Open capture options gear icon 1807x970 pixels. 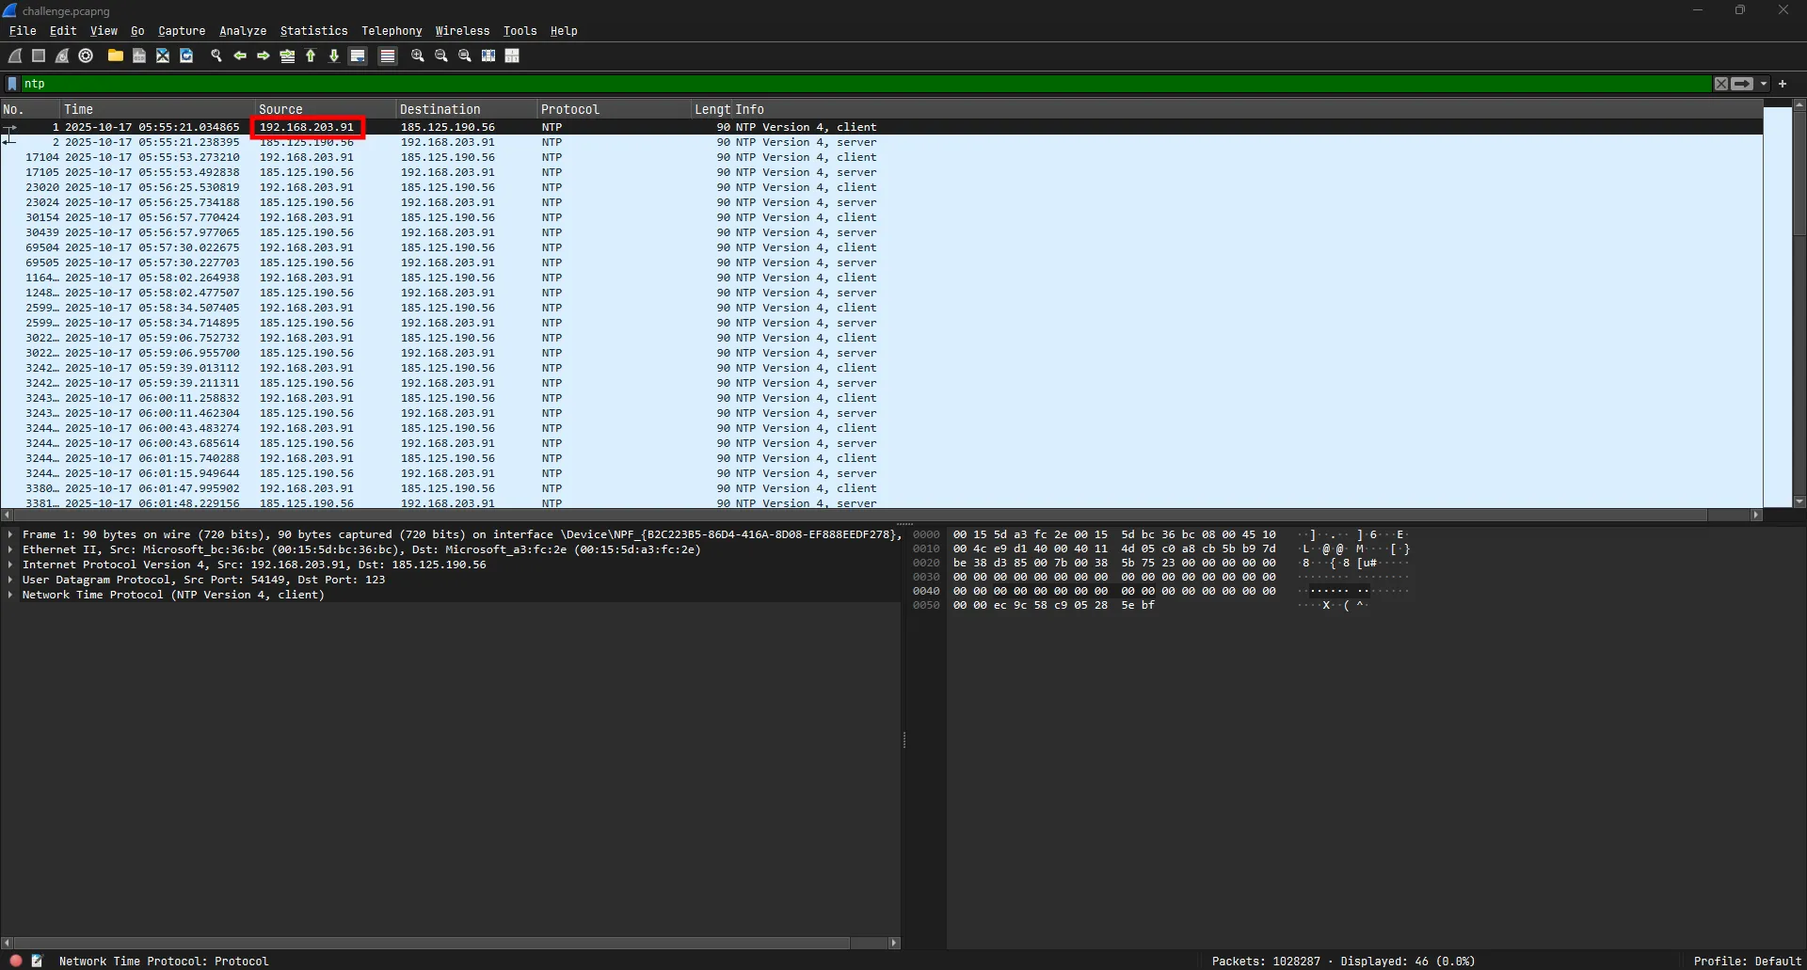tap(86, 56)
